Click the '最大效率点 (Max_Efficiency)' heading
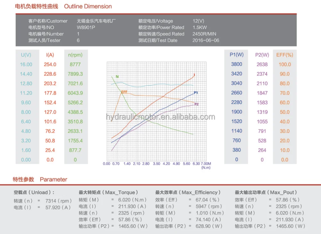 tap(188, 193)
